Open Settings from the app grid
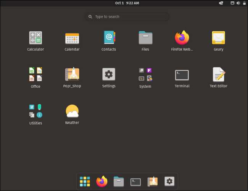The image size is (248, 191). (x=109, y=75)
